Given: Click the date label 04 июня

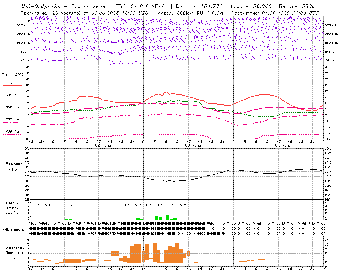Looking at the screenshot, I should (x=283, y=146).
